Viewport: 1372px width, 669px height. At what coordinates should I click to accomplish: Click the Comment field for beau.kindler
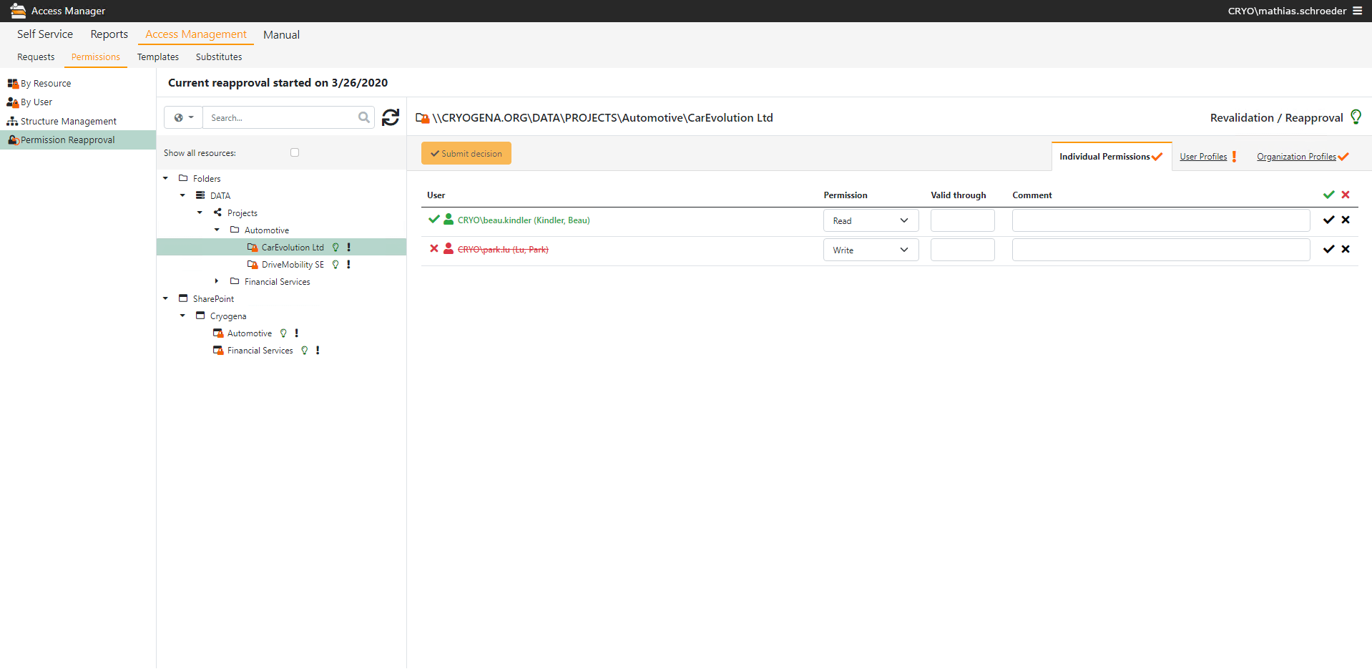pos(1160,220)
